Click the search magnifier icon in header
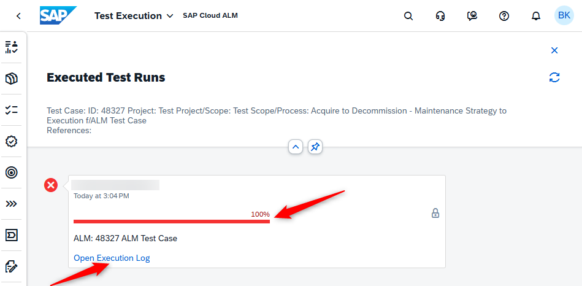Screen dimensions: 582x286 [408, 16]
